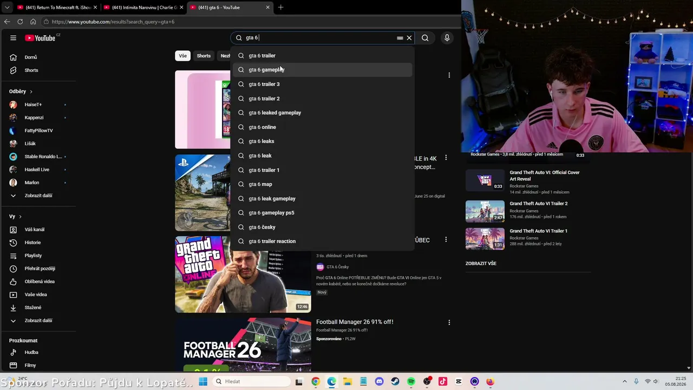Open 'Grand Theft Auto VI: Official Cover Art Reveal'
The width and height of the screenshot is (693, 390).
point(545,175)
